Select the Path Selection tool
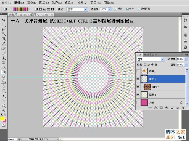 click(3, 96)
